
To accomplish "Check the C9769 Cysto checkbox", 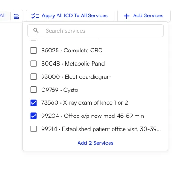I will point(34,90).
